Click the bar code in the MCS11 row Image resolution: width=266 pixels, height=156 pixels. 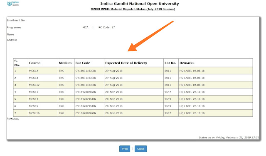click(x=86, y=92)
